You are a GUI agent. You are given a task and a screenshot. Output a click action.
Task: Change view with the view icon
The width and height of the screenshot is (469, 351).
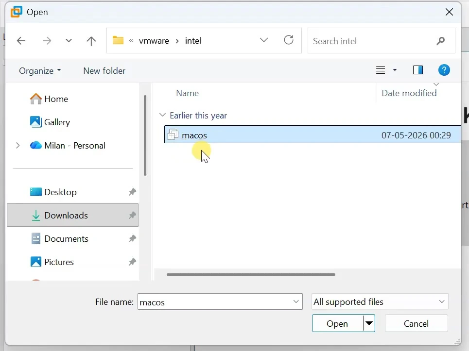381,70
